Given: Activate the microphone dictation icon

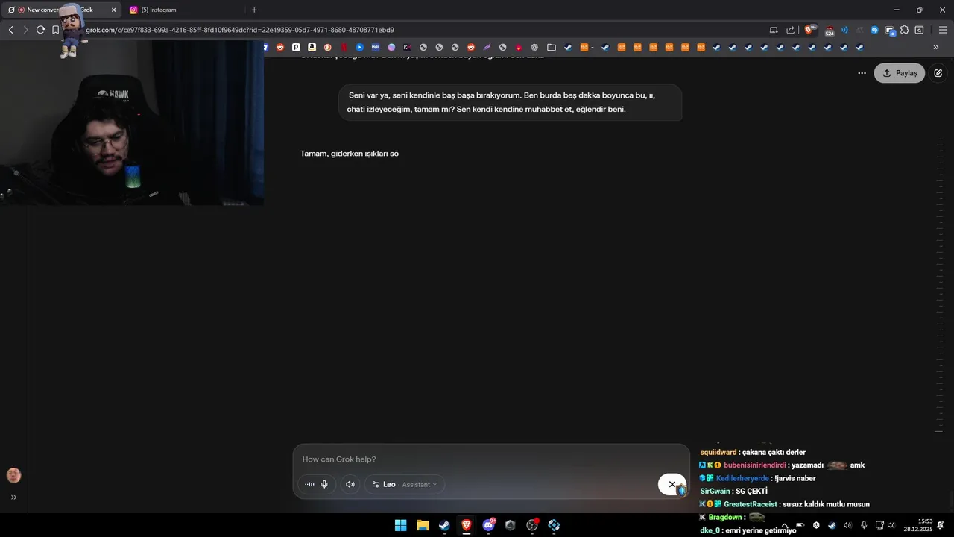Looking at the screenshot, I should [x=324, y=484].
